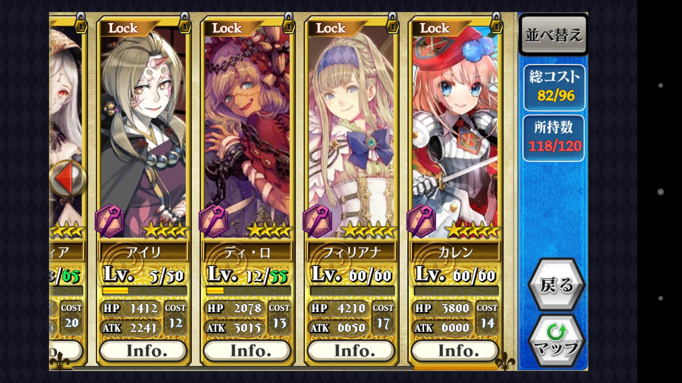Open Info. for カレン
This screenshot has width=682, height=383.
[x=455, y=351]
